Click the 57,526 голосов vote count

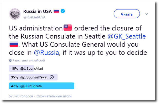coord(21,96)
